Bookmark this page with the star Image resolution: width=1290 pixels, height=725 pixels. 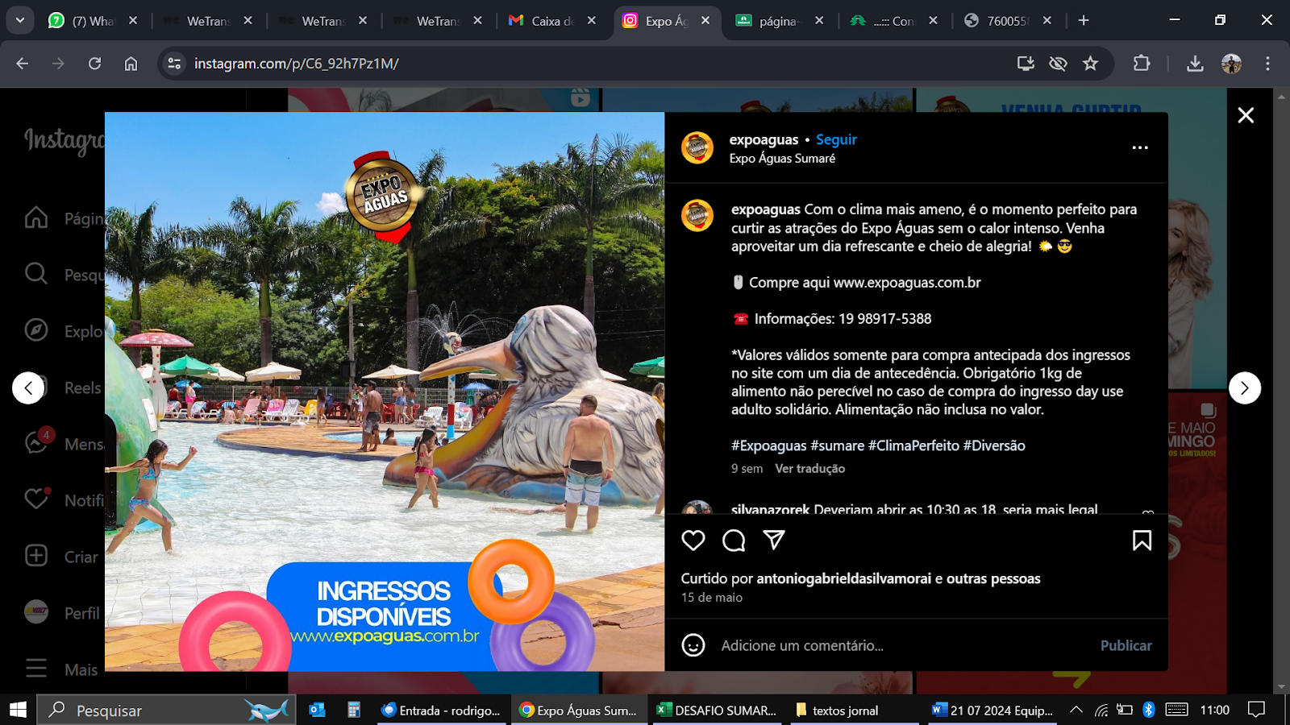(x=1090, y=64)
